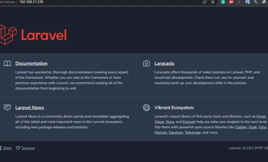Screen dimensions: 268x162
Task: Follow the Telescope link
Action: tap(192, 133)
